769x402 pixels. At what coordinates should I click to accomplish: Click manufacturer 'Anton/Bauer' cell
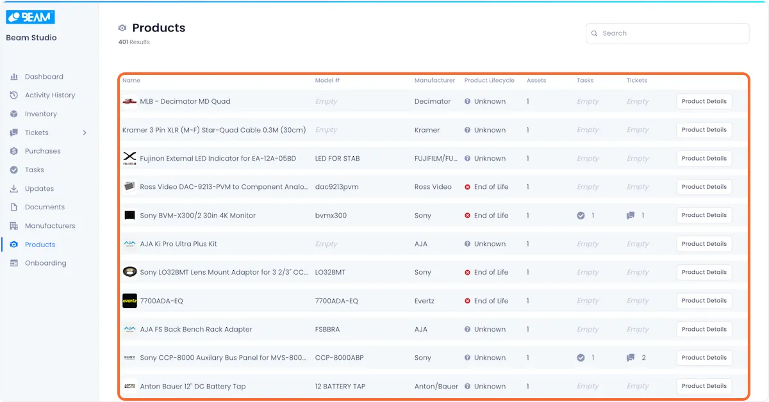436,387
